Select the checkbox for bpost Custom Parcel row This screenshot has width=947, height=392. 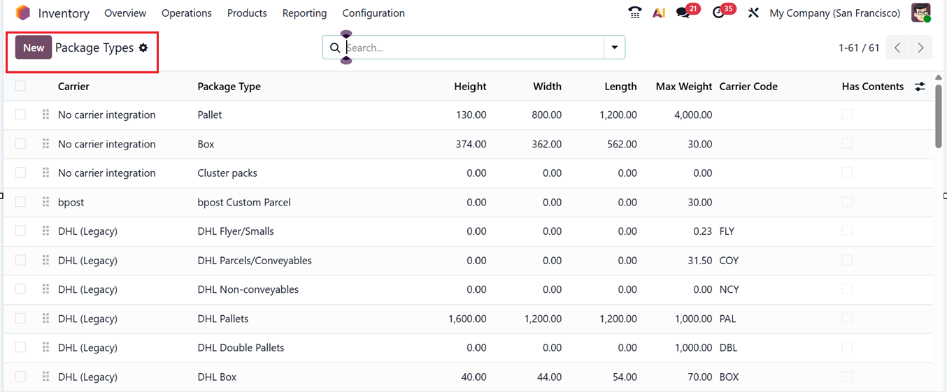click(x=20, y=202)
